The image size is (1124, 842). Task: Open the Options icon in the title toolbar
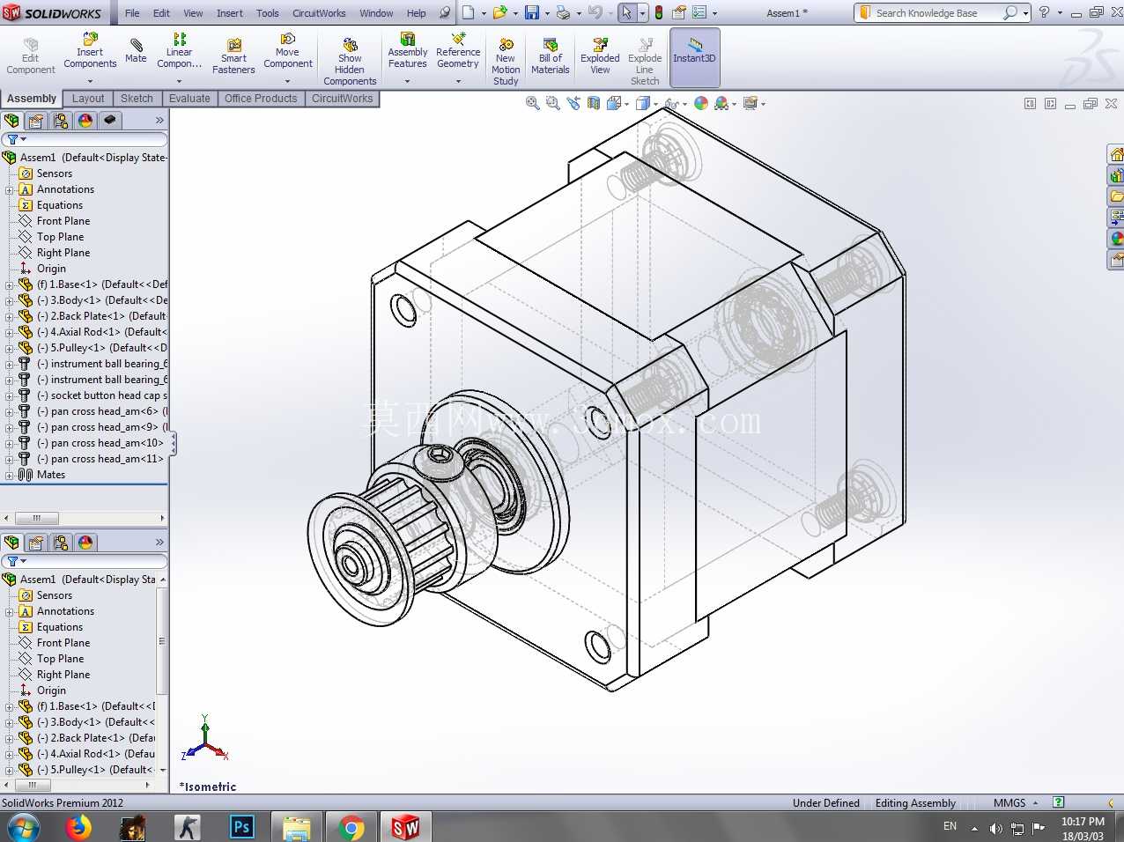pyautogui.click(x=699, y=12)
